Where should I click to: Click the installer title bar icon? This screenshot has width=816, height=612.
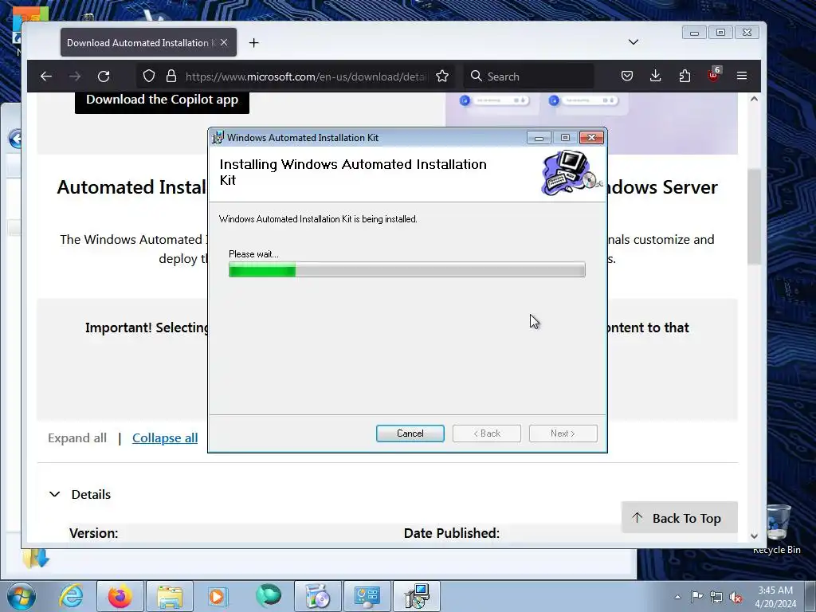(218, 137)
